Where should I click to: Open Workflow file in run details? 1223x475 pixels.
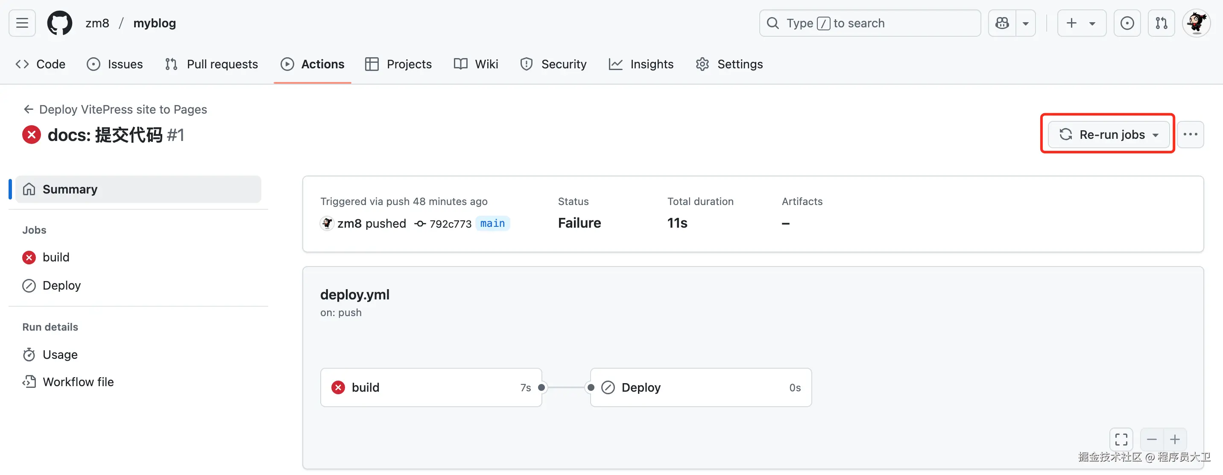click(x=78, y=382)
